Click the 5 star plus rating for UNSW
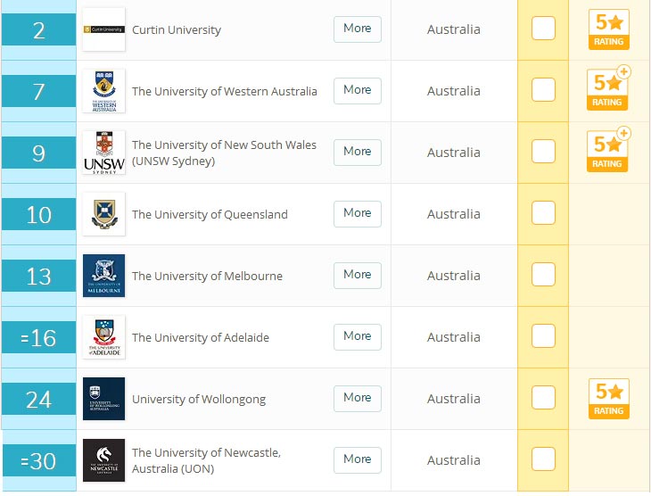The width and height of the screenshot is (651, 496). click(x=609, y=150)
